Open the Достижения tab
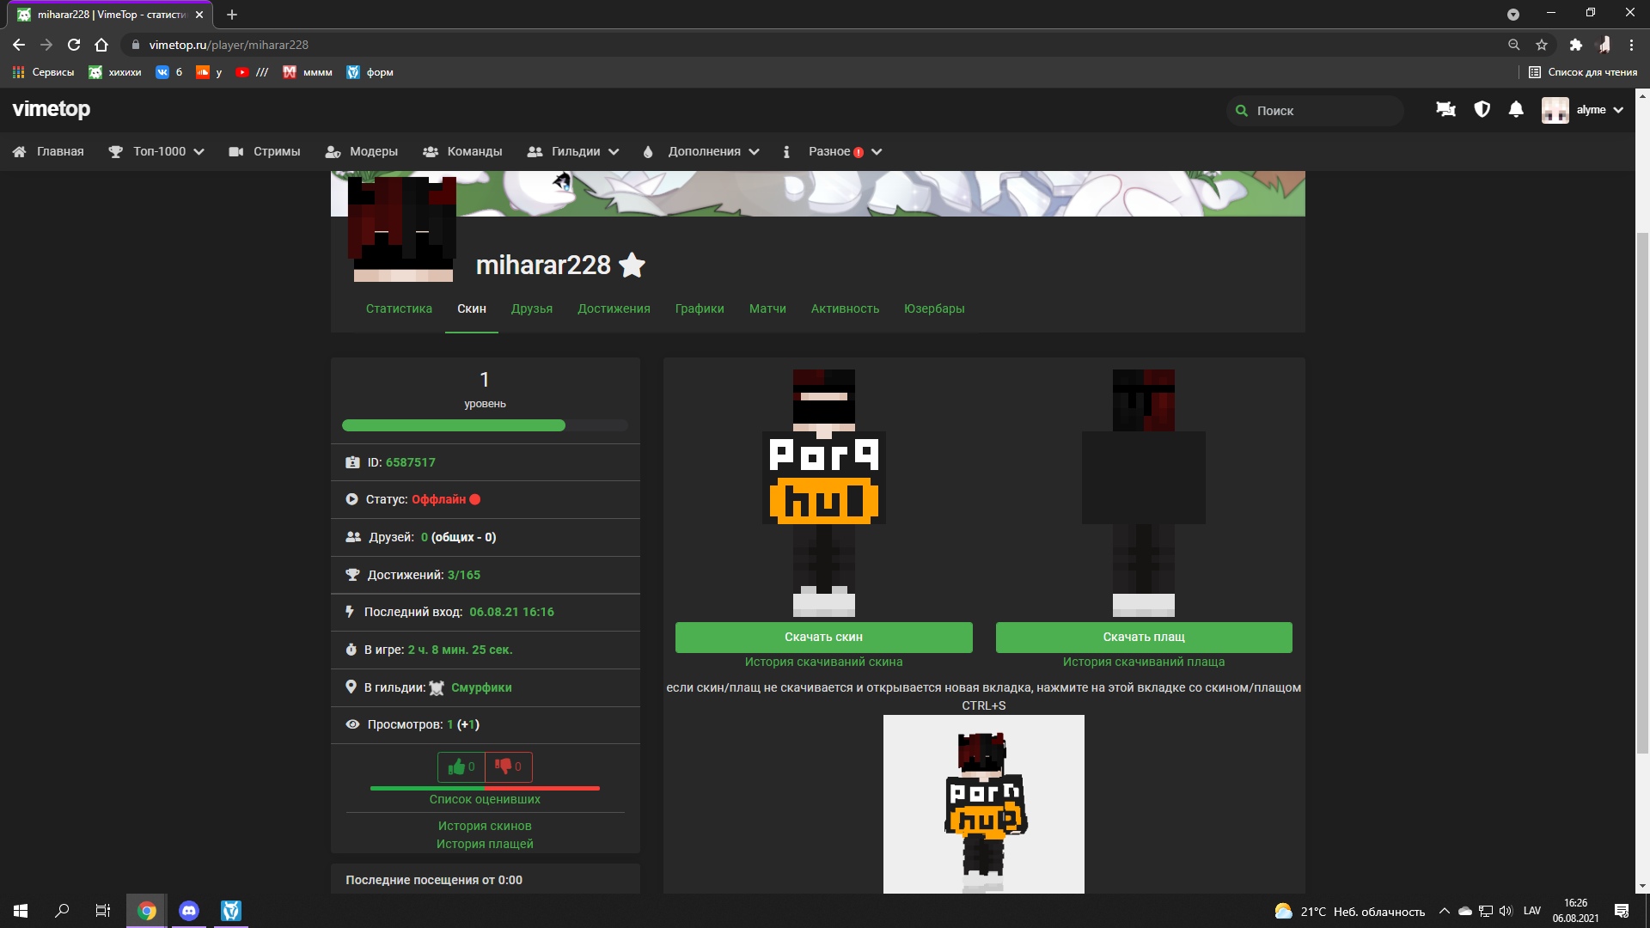Image resolution: width=1650 pixels, height=928 pixels. 614,308
